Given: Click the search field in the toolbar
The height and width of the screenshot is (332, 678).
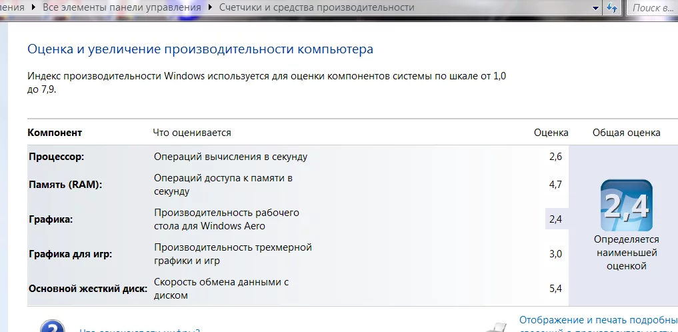Looking at the screenshot, I should pos(652,8).
